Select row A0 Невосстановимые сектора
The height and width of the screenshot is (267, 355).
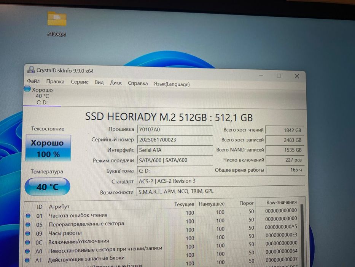pos(162,248)
